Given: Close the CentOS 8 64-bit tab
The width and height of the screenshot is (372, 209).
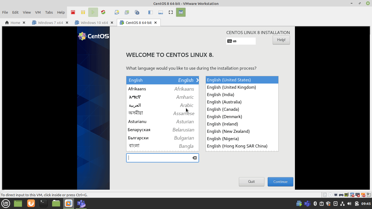Looking at the screenshot, I should tap(155, 23).
